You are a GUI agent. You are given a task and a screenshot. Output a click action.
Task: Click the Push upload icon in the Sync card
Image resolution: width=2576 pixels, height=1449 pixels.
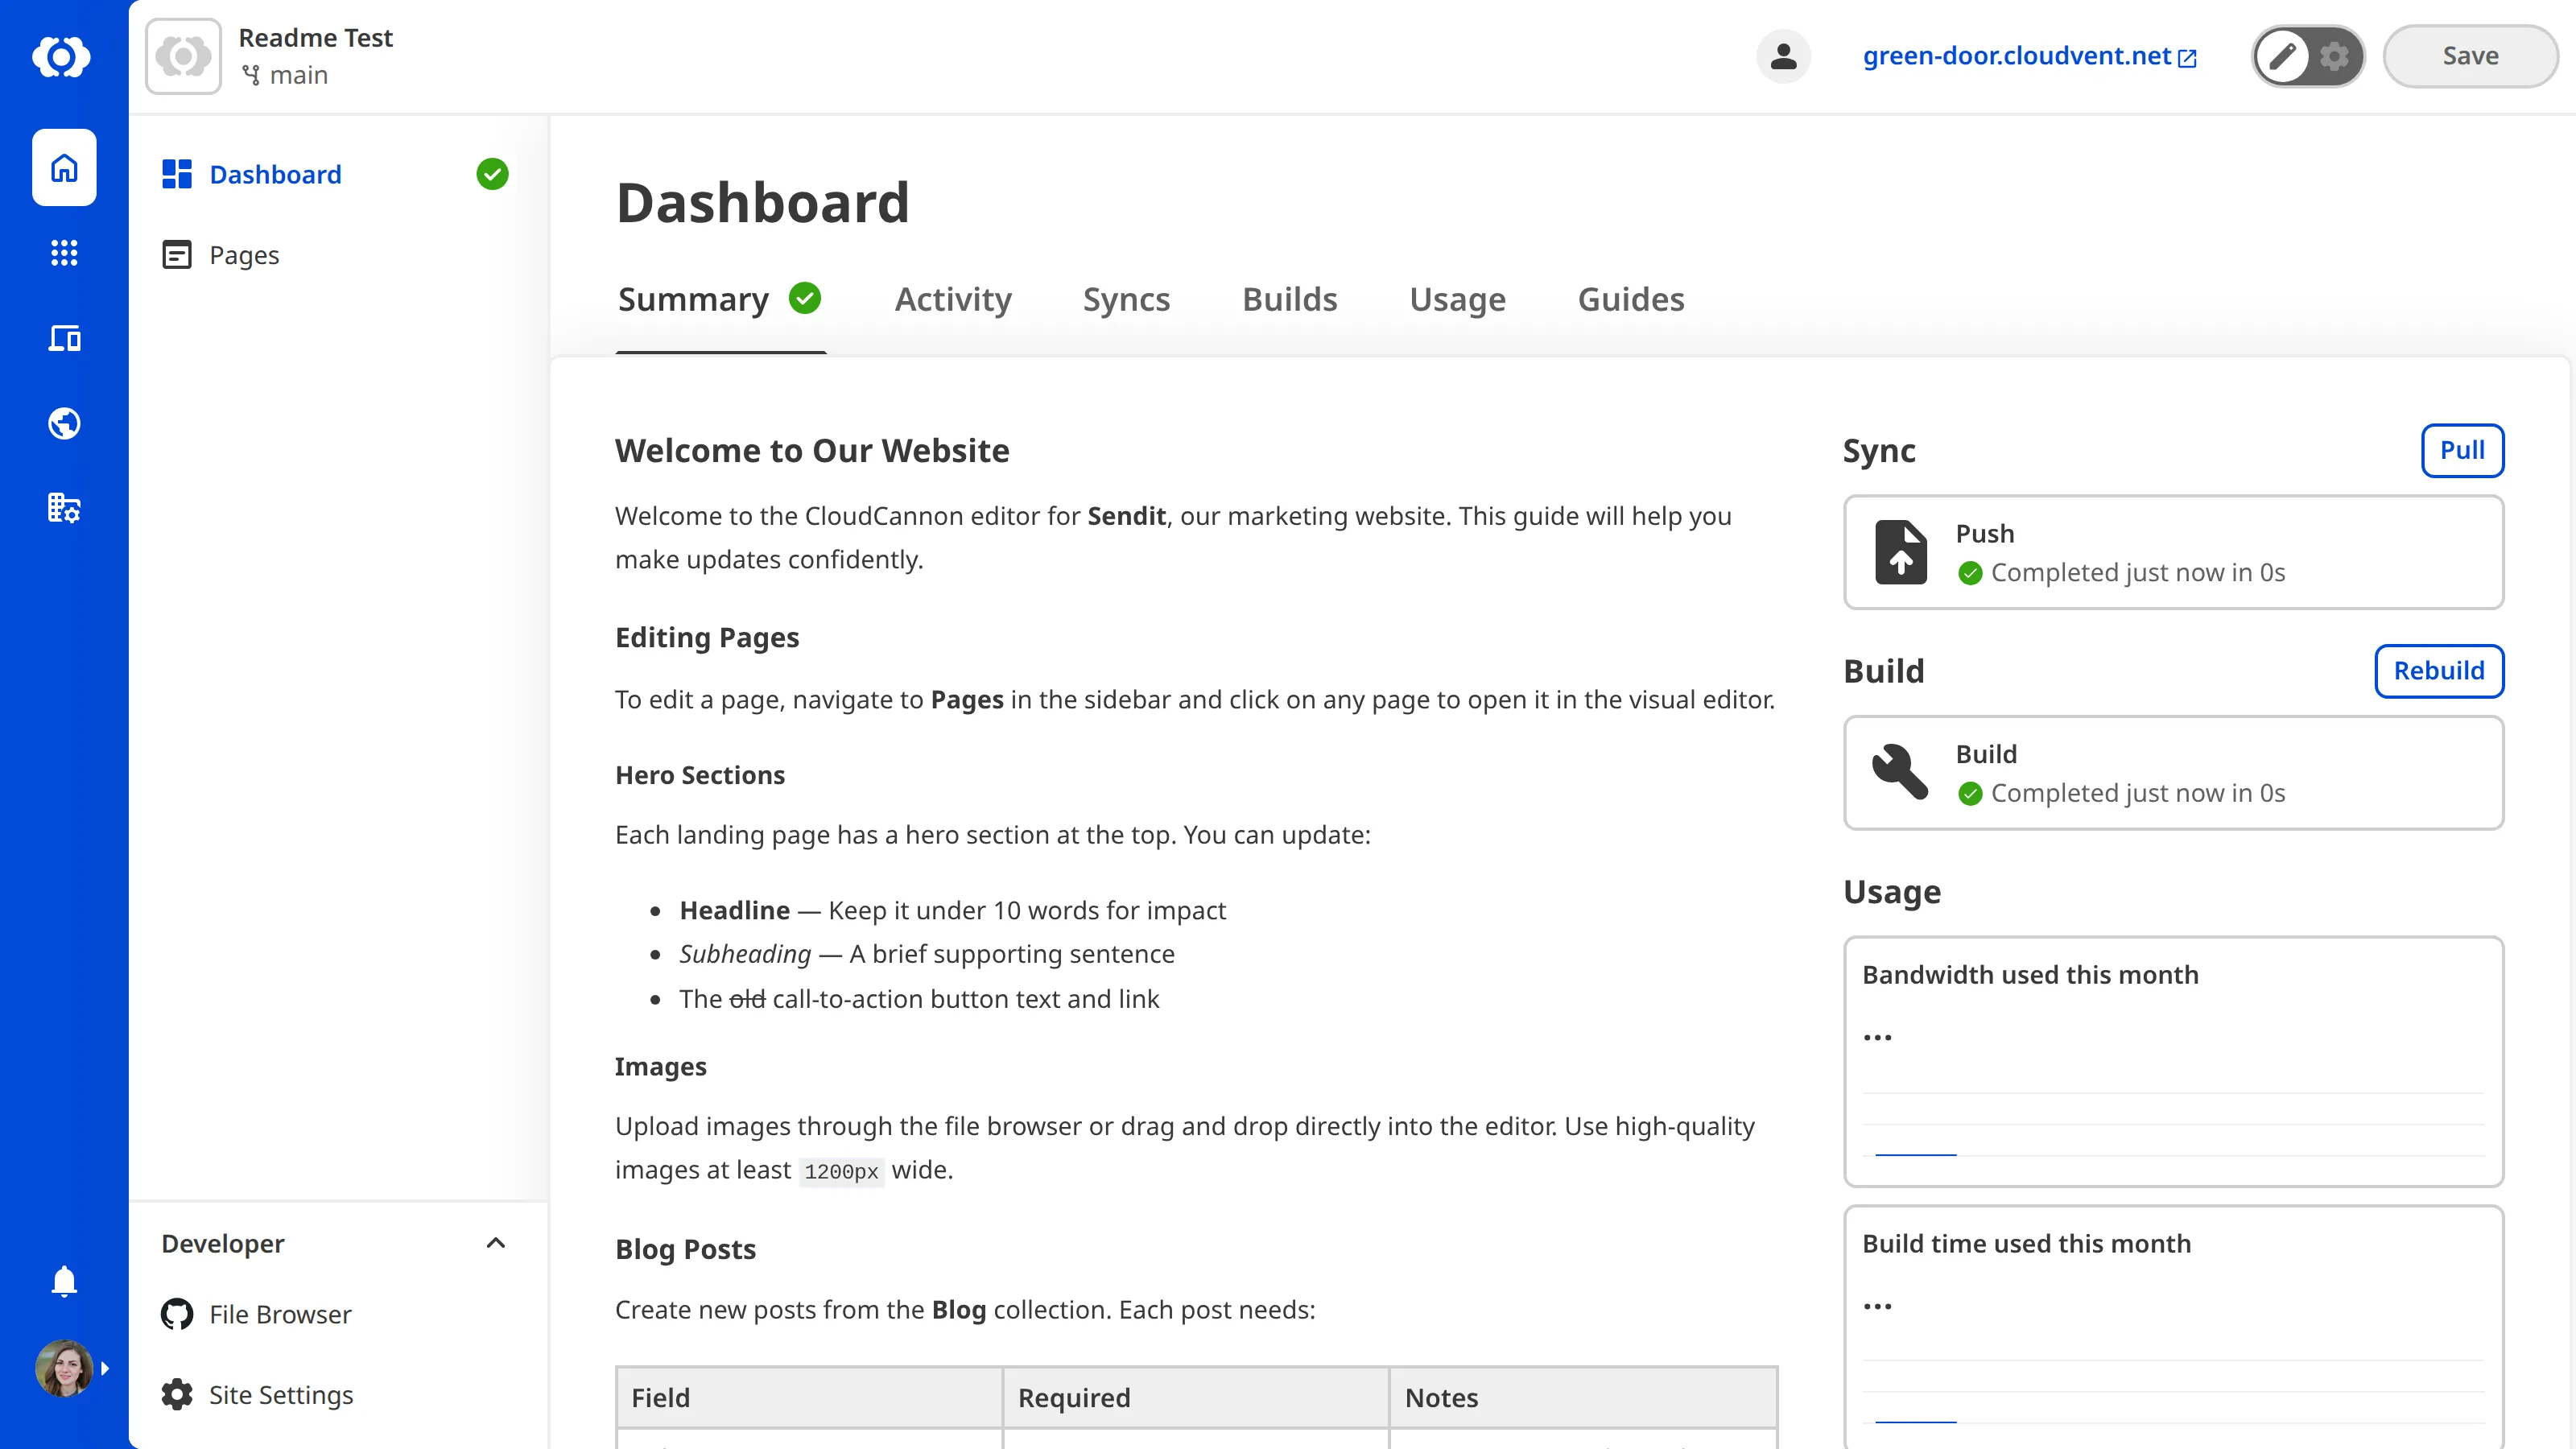(1901, 552)
